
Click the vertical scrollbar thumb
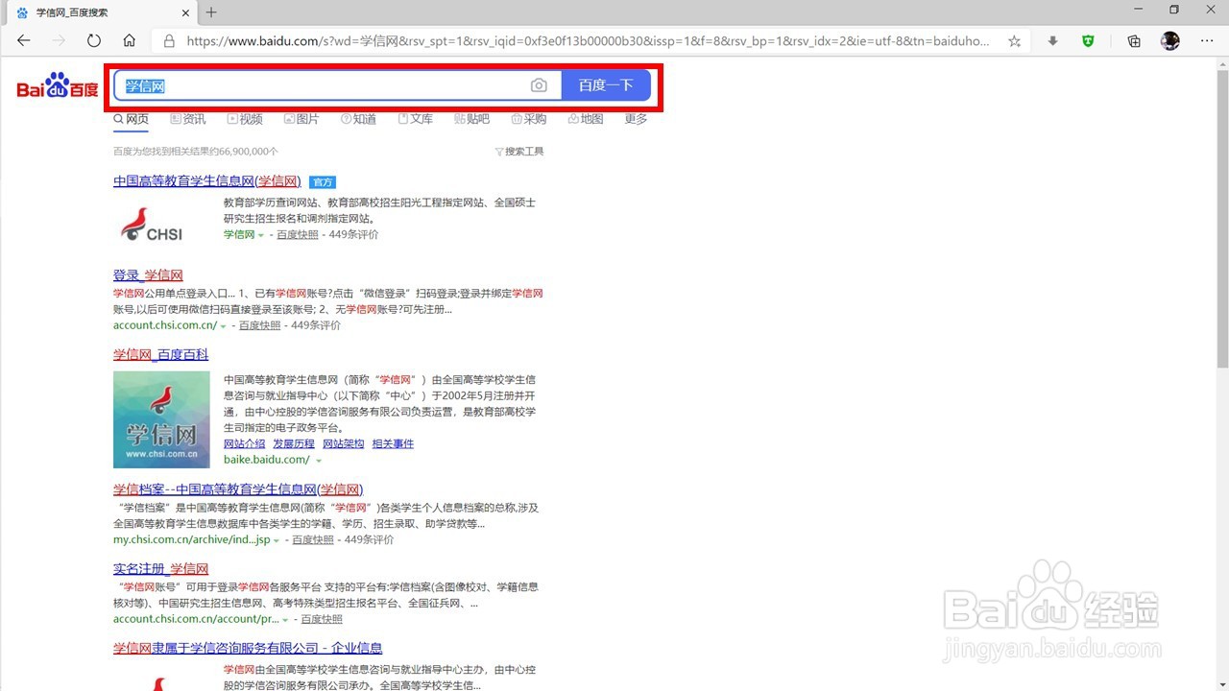1221,217
